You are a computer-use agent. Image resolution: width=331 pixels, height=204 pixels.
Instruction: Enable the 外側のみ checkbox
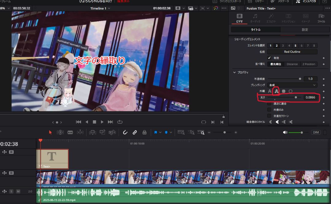pyautogui.click(x=269, y=110)
